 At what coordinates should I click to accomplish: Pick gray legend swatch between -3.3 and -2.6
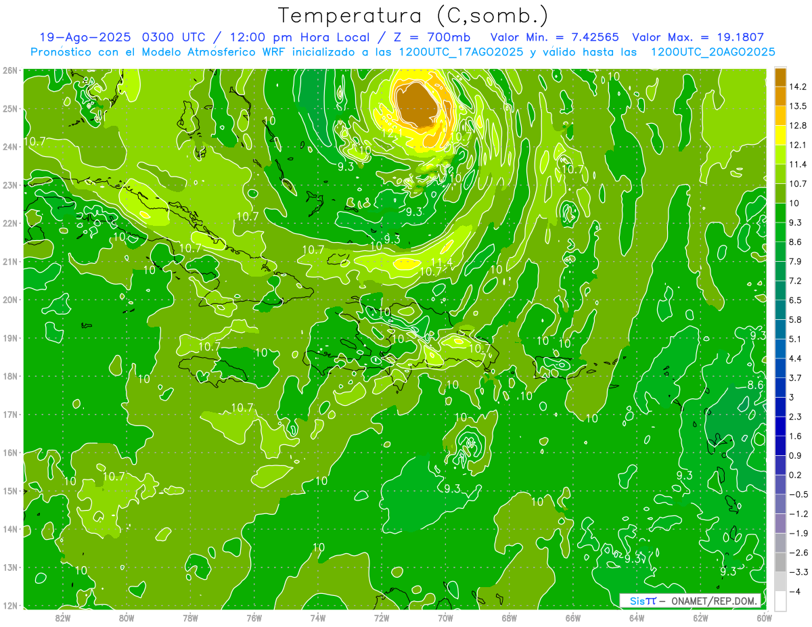point(780,562)
